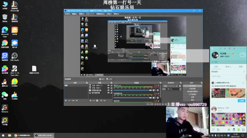This screenshot has width=247, height=138.
Task: Open QQ Music desktop icon
Action: point(15,82)
